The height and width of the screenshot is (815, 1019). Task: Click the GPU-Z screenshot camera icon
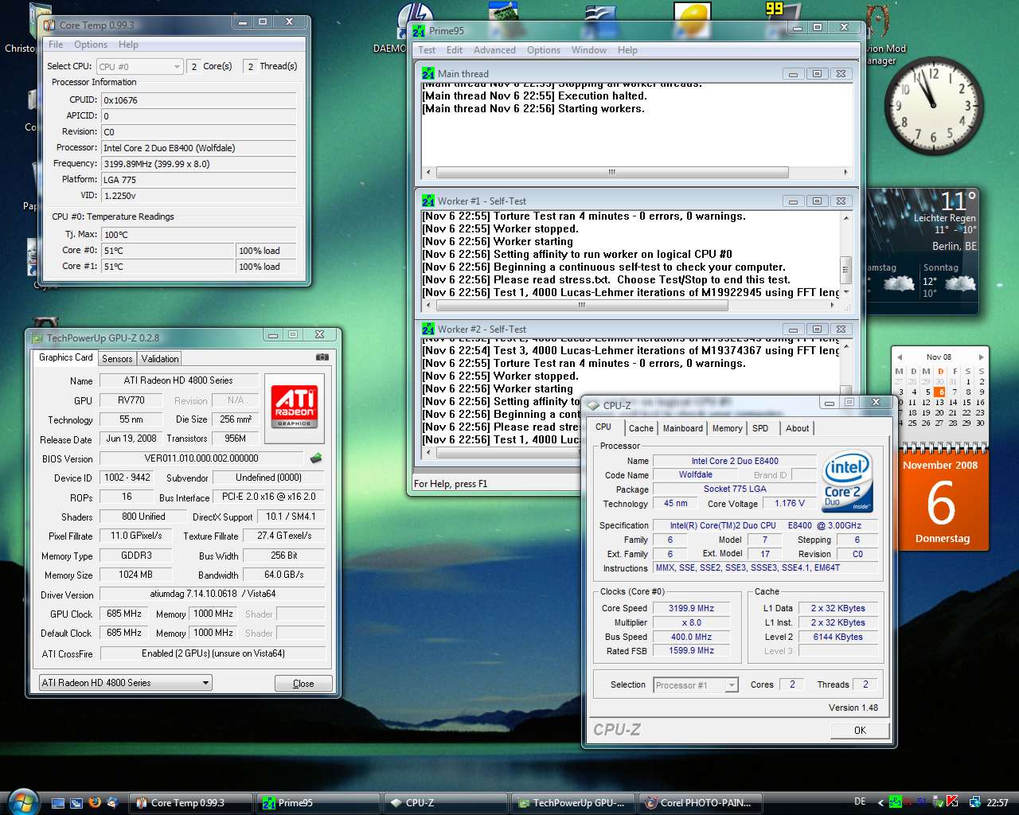point(322,357)
